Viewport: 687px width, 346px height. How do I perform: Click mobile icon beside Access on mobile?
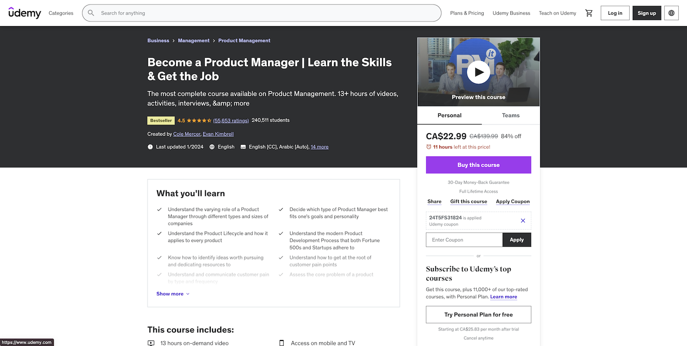coord(282,343)
